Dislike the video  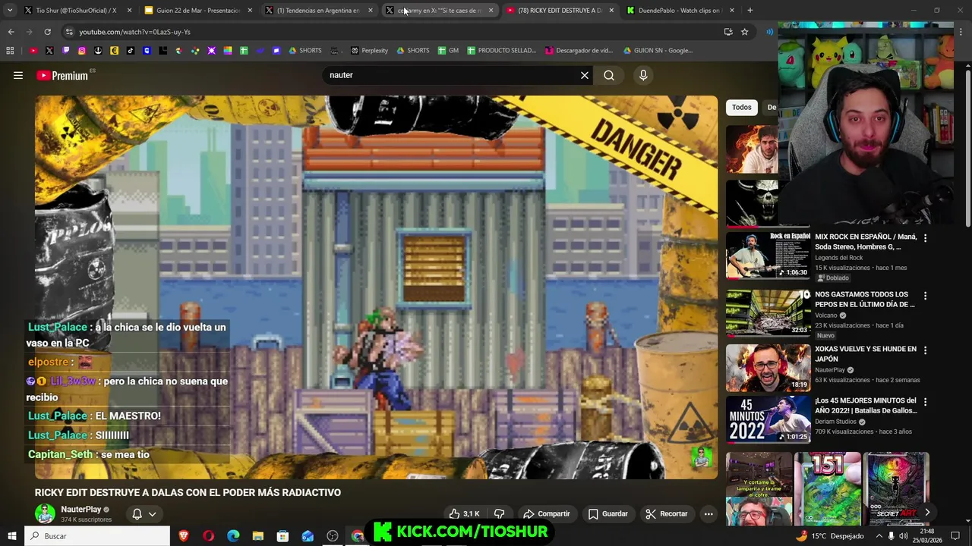(499, 513)
